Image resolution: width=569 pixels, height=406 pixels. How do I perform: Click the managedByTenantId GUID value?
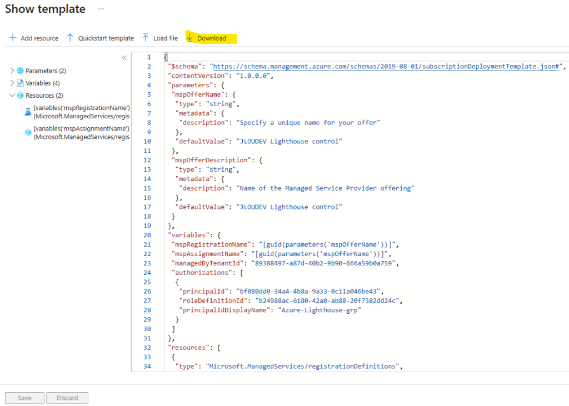pos(323,263)
